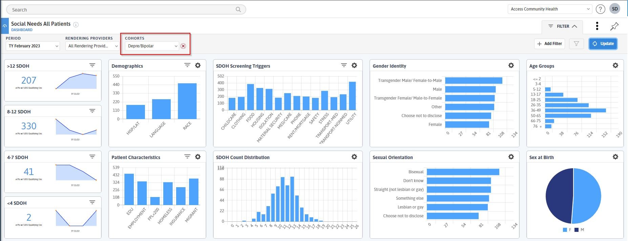Click the pin dashboard icon
This screenshot has width=628, height=241.
click(614, 26)
